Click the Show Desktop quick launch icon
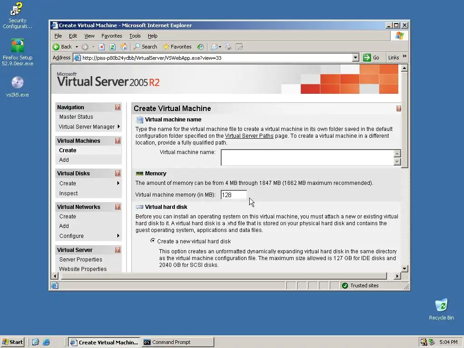Image resolution: width=464 pixels, height=348 pixels. pyautogui.click(x=35, y=342)
